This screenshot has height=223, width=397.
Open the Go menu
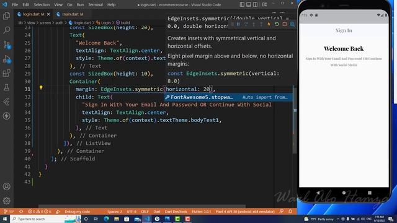[69, 4]
